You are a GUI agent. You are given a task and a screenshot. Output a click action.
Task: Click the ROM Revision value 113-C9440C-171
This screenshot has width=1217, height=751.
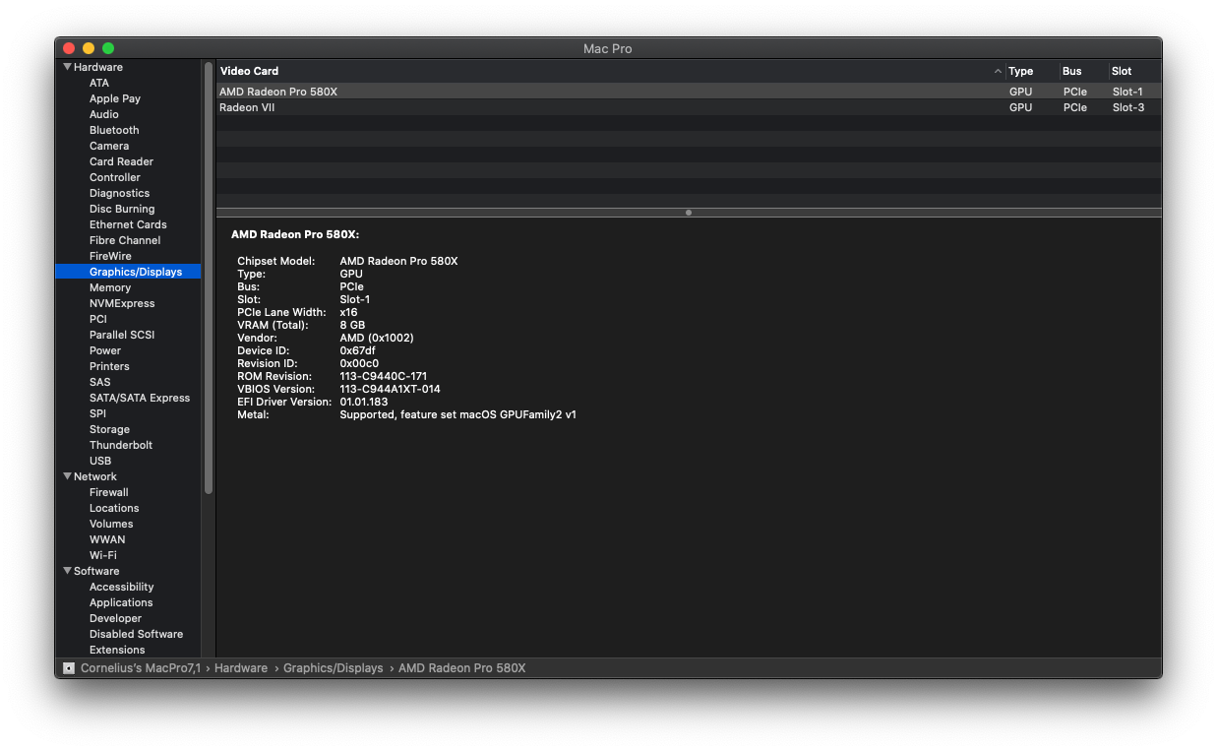coord(384,376)
